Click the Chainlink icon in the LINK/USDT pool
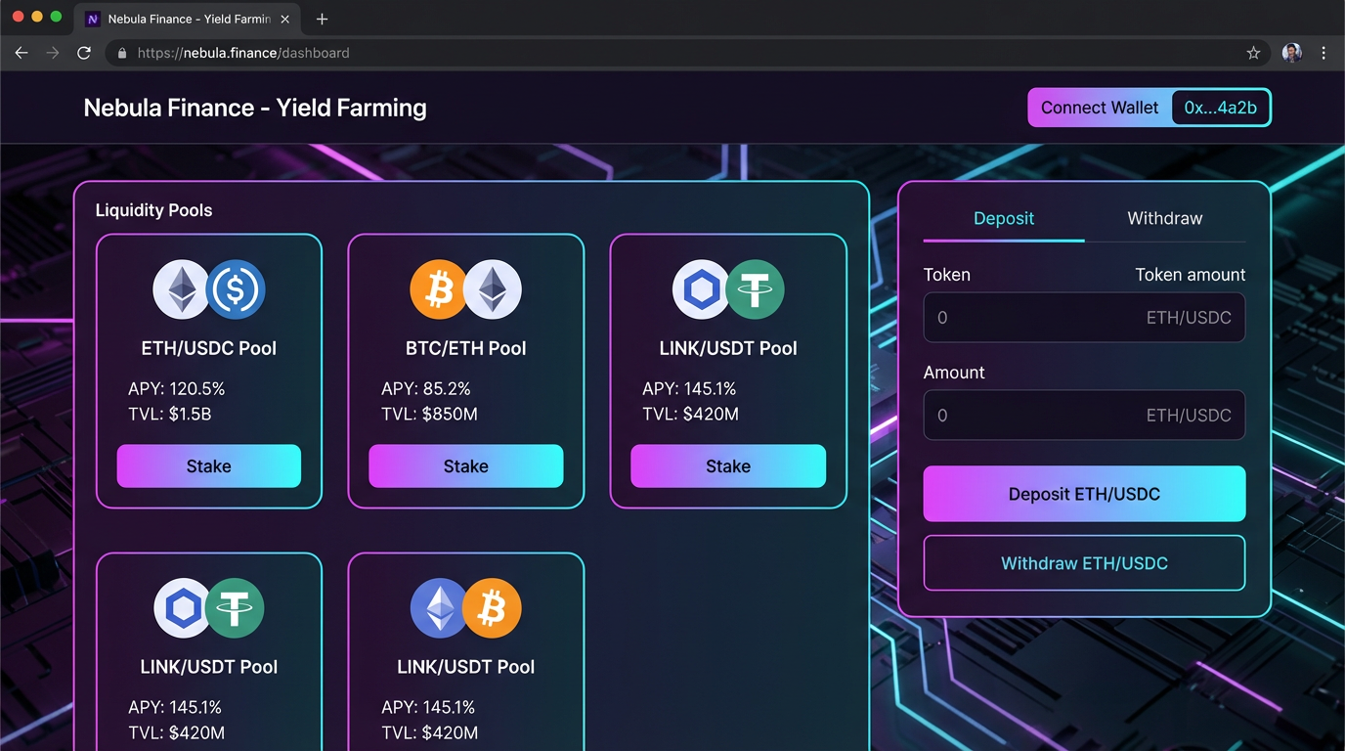Screen dimensions: 1345x751 [x=701, y=288]
